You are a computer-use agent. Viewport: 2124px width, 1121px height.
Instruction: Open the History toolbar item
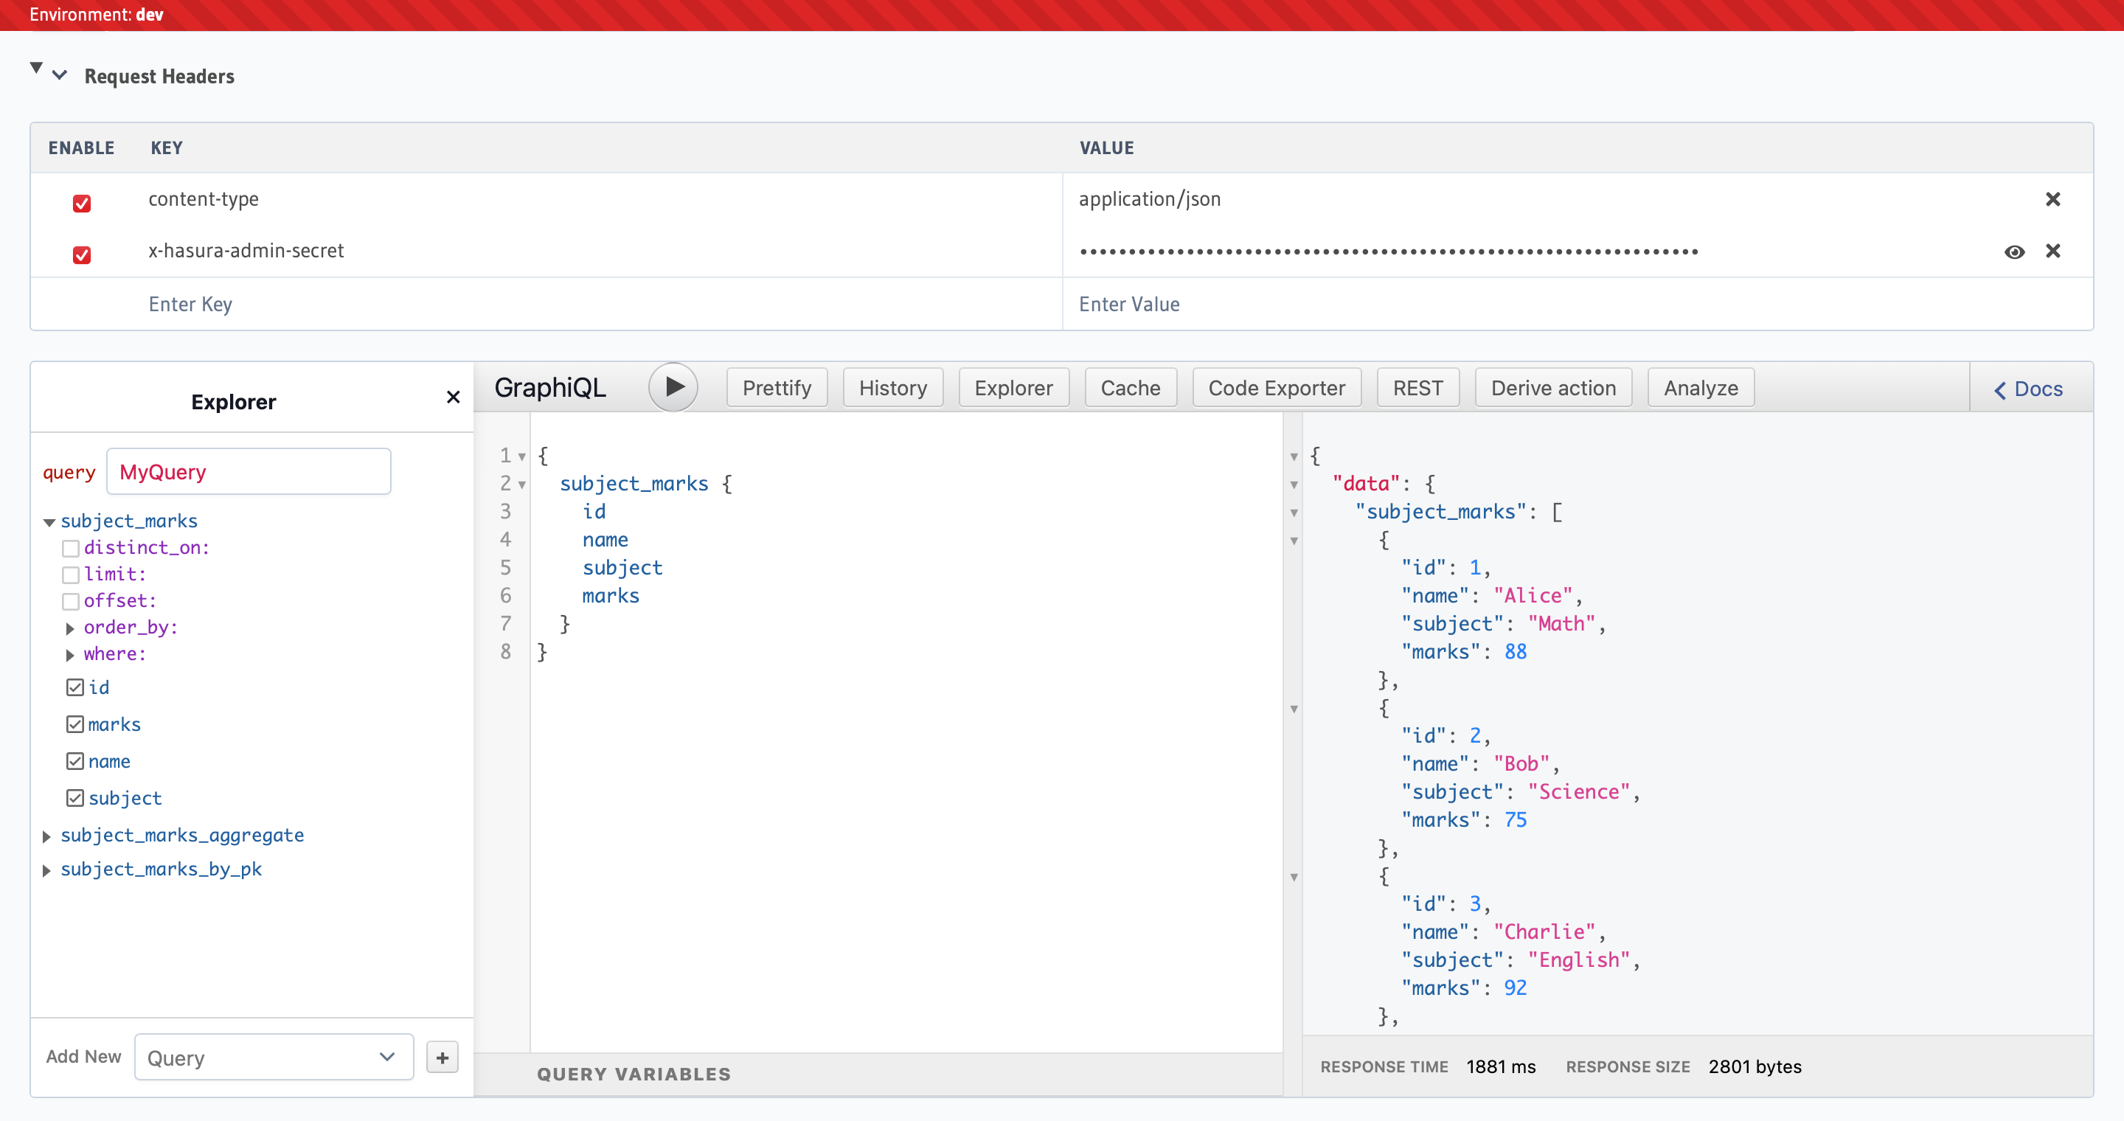tap(892, 388)
